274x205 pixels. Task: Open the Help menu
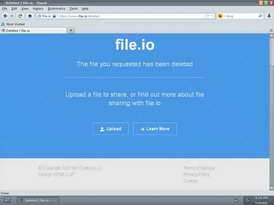click(x=85, y=9)
